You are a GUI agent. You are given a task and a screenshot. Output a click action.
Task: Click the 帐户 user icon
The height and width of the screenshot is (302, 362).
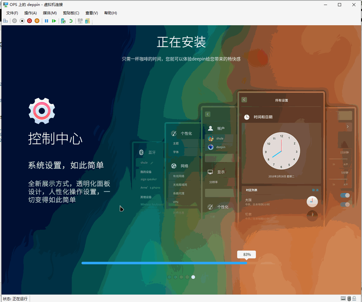210,128
